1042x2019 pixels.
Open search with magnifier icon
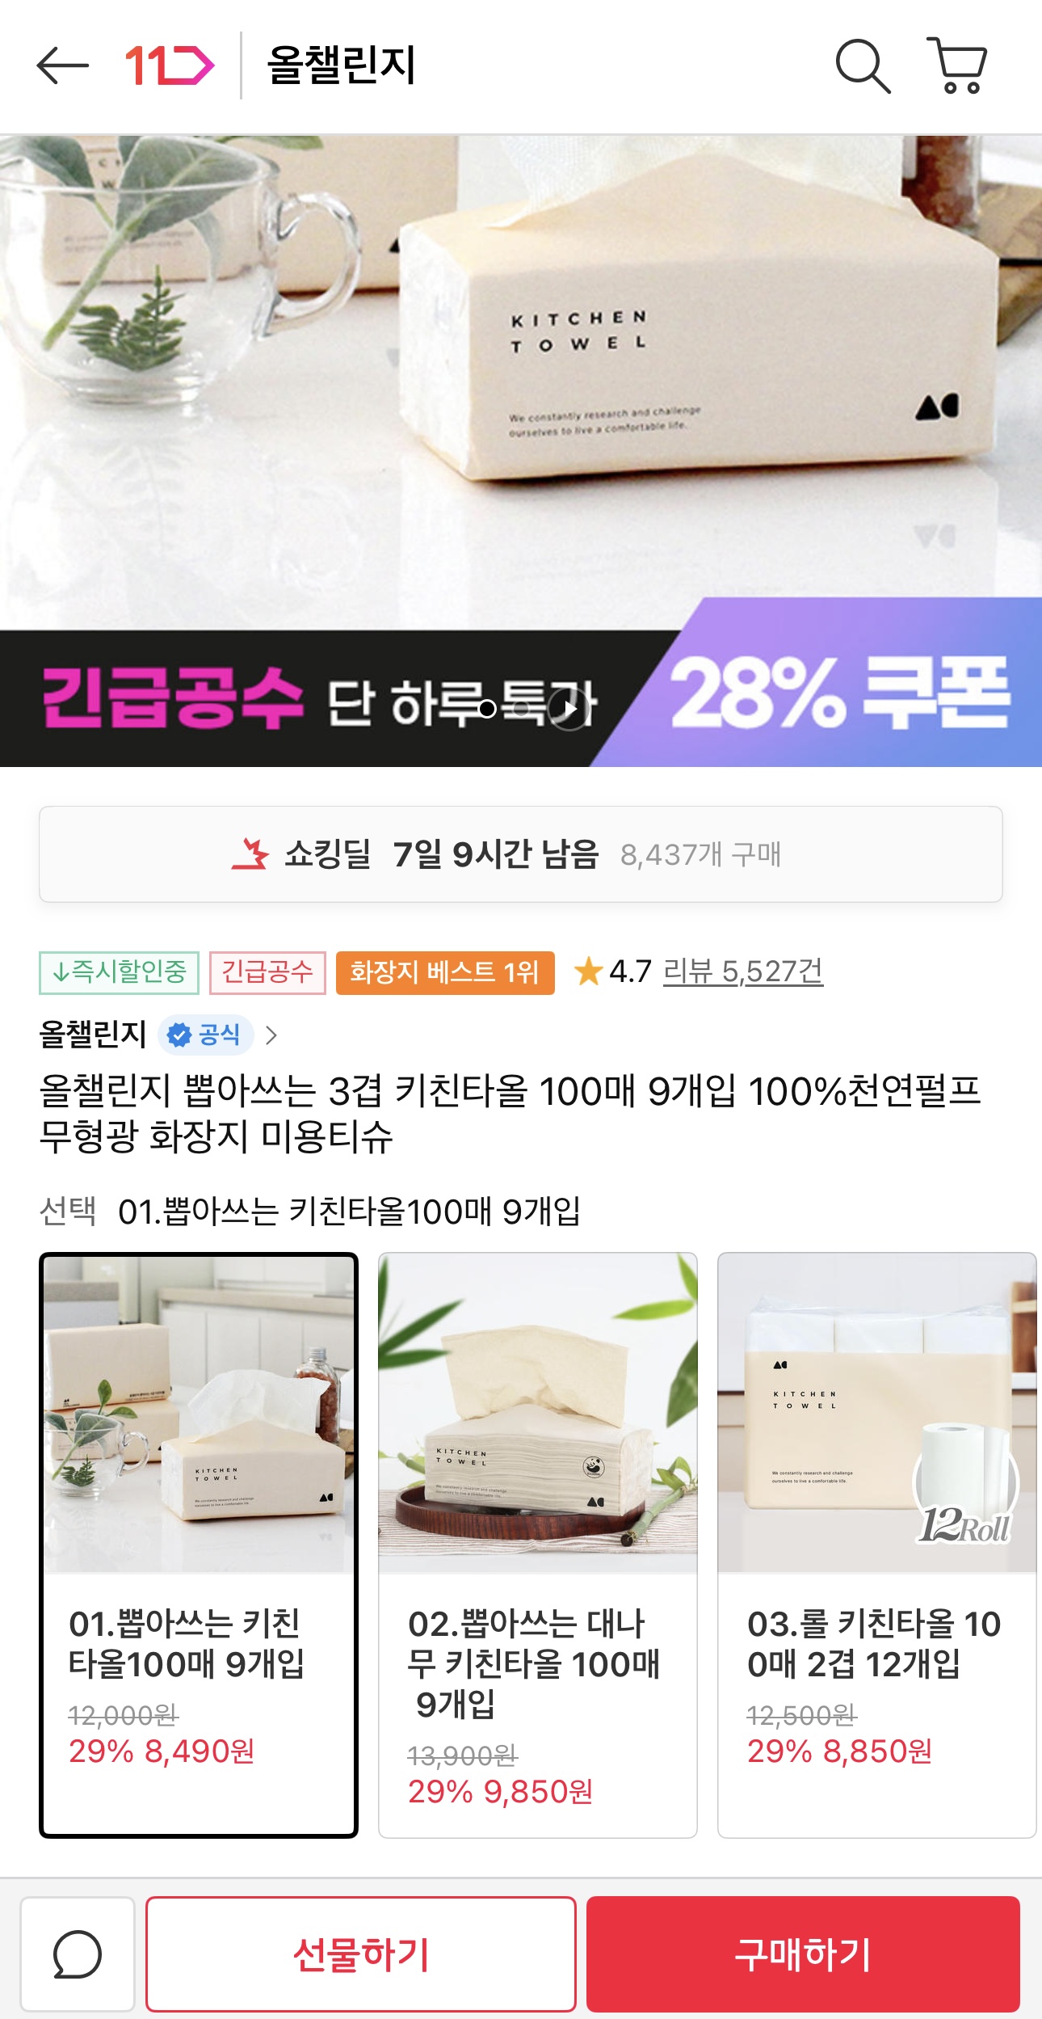click(x=863, y=65)
